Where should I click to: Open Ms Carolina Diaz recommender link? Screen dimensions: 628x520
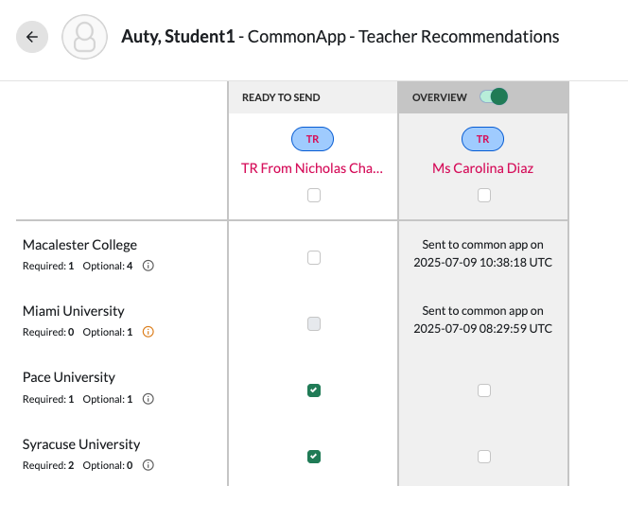click(482, 168)
